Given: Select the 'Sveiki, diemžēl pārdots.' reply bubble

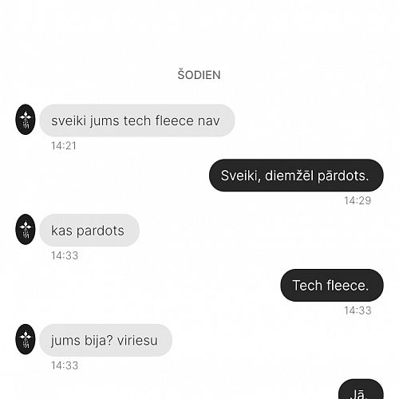Looking at the screenshot, I should click(296, 176).
